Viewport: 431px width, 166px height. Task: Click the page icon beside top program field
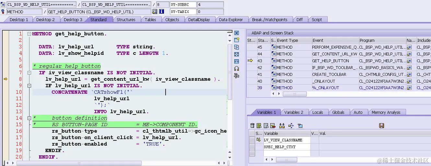coord(3,5)
